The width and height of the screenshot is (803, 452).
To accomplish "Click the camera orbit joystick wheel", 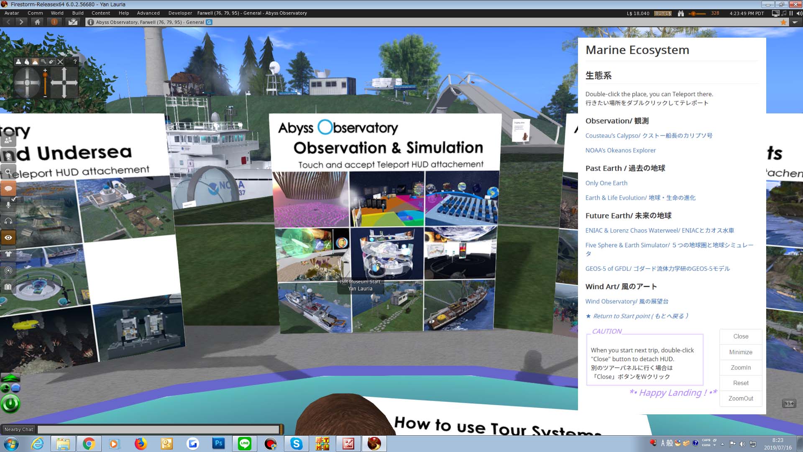I will pos(27,82).
